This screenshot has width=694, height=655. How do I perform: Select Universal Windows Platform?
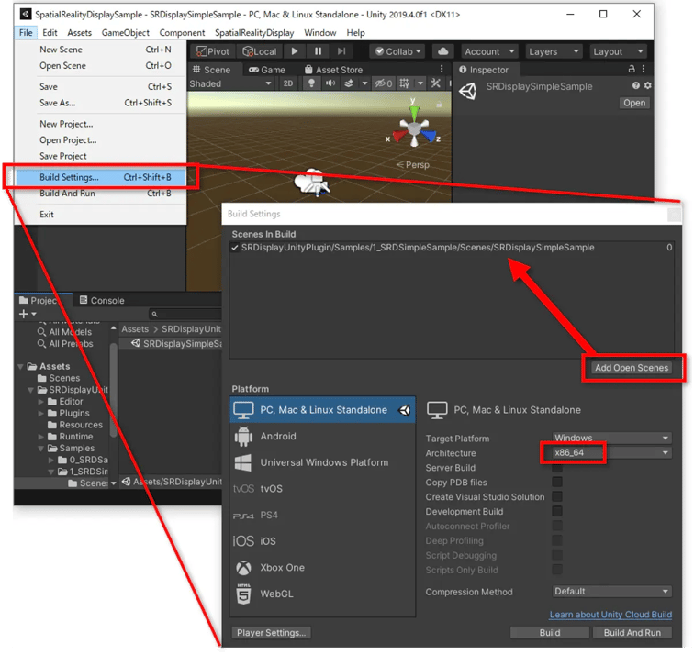pyautogui.click(x=322, y=462)
